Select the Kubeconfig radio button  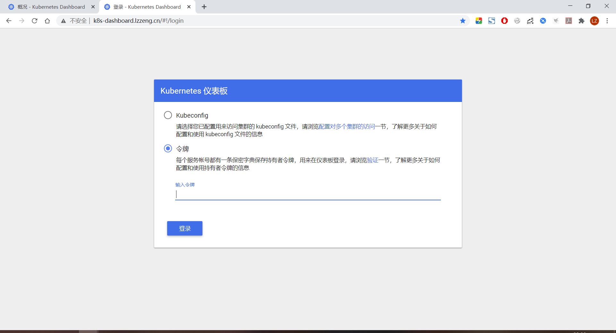[x=168, y=115]
